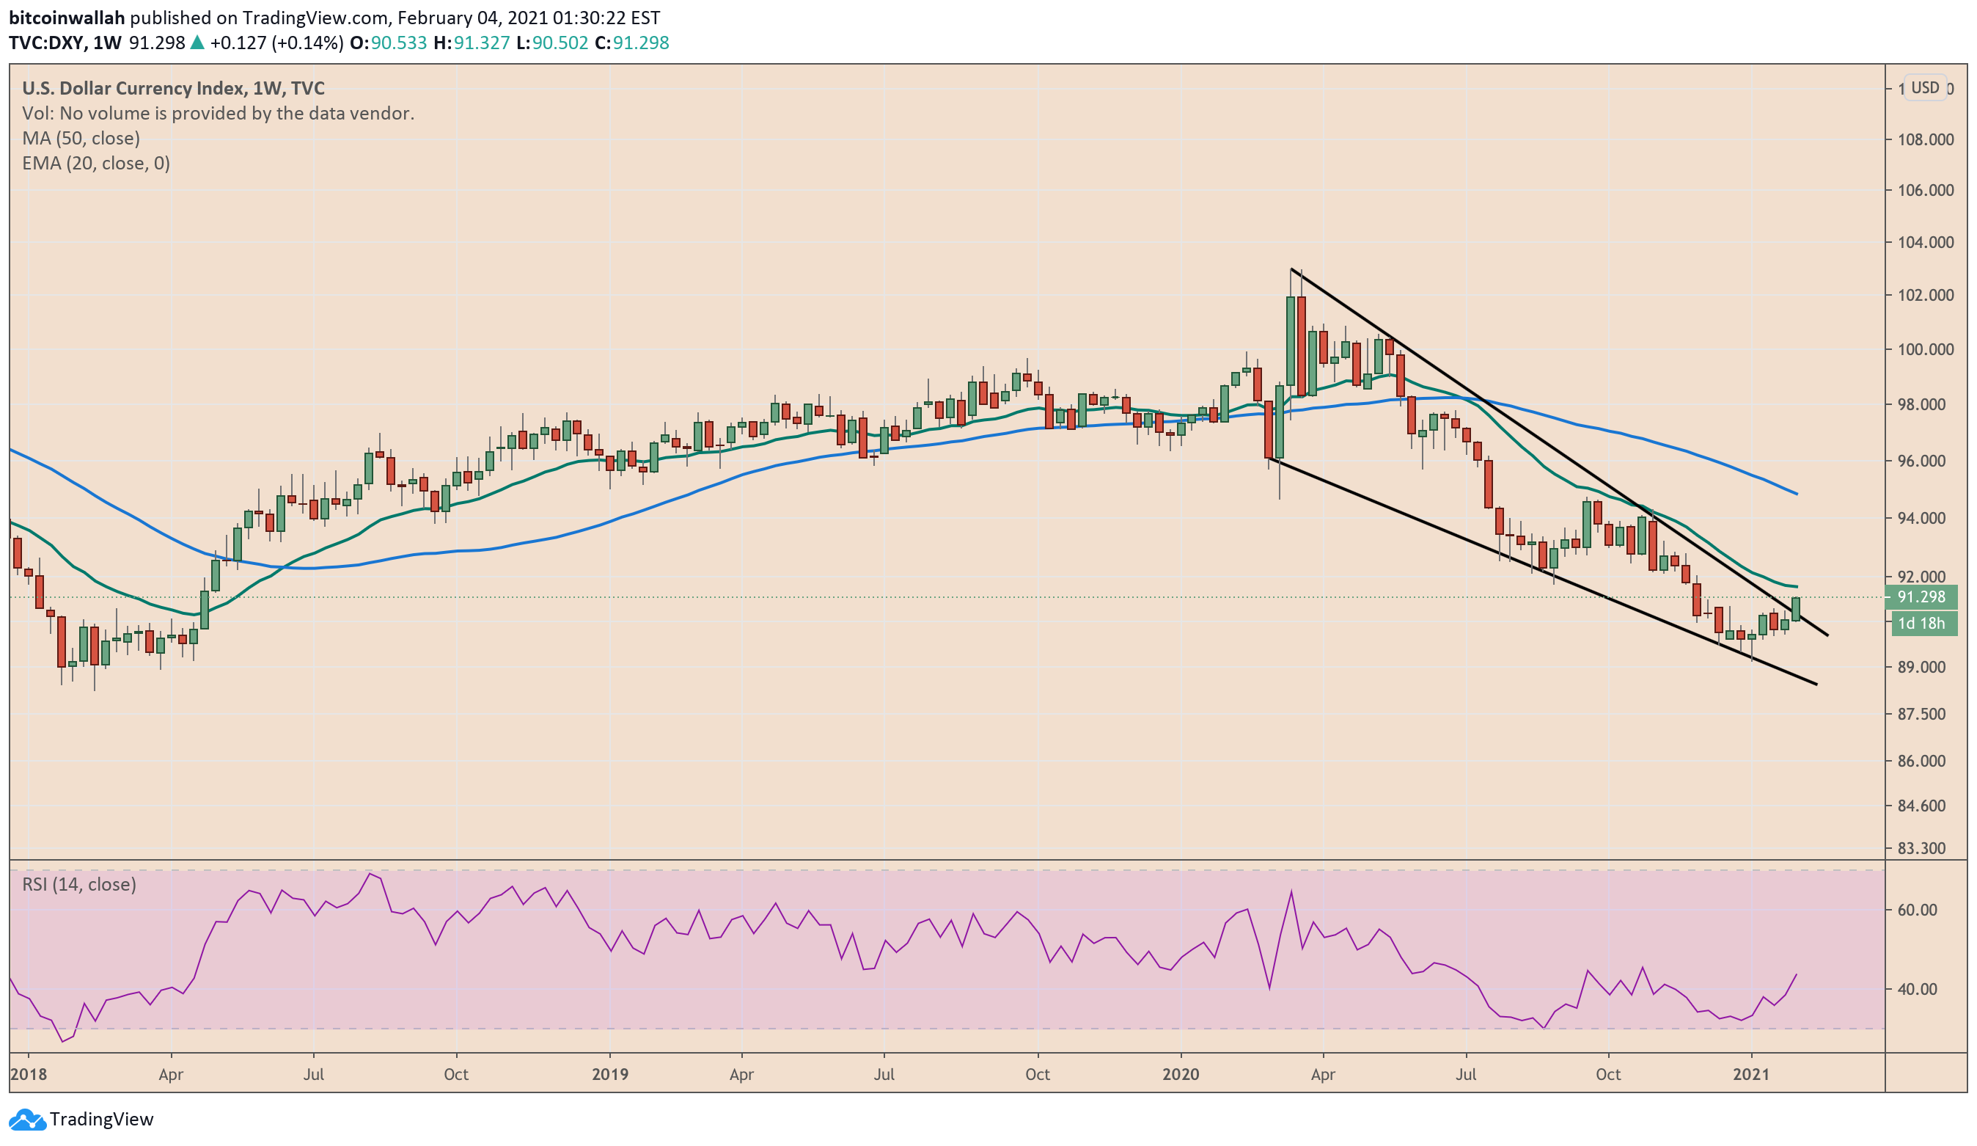The height and width of the screenshot is (1146, 1977).
Task: Click the TradingView cloud logo icon
Action: (x=27, y=1120)
